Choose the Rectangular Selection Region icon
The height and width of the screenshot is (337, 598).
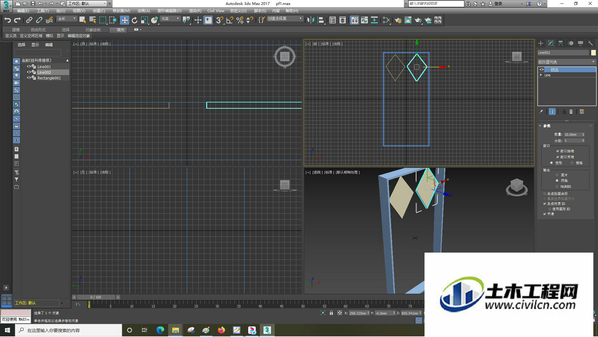coord(102,20)
